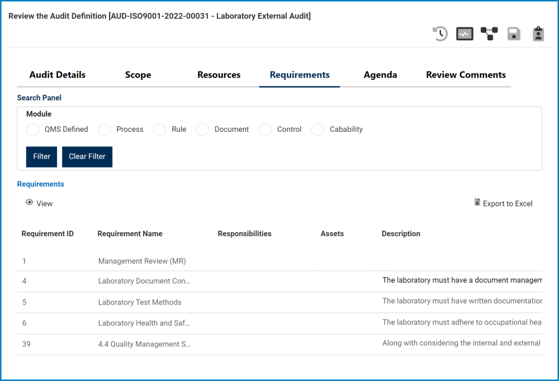Image resolution: width=559 pixels, height=381 pixels.
Task: Select the Cabability module radio button
Action: (x=318, y=130)
